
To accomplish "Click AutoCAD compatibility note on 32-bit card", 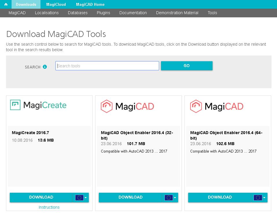I will coord(134,151).
